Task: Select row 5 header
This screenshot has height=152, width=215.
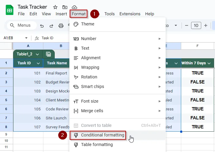Action: pos(6,100)
